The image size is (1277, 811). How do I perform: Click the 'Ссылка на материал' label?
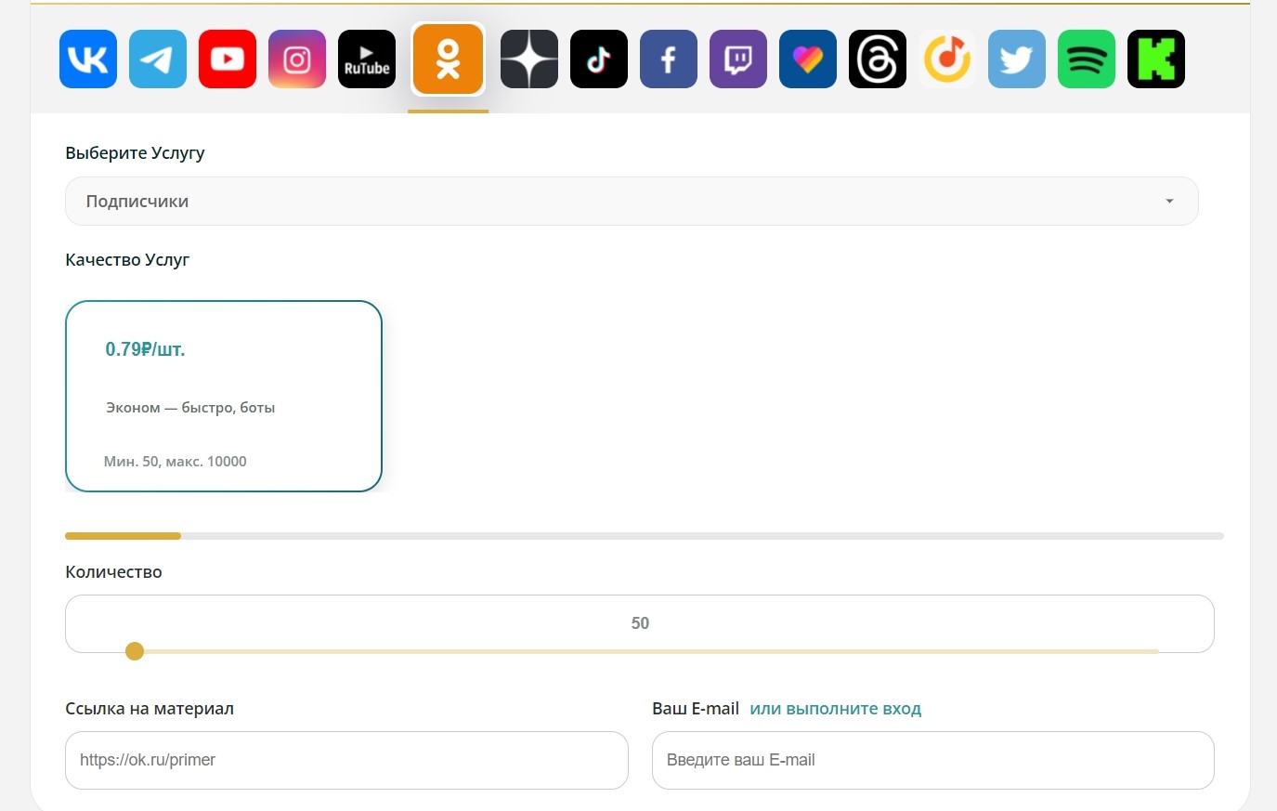[x=150, y=709]
